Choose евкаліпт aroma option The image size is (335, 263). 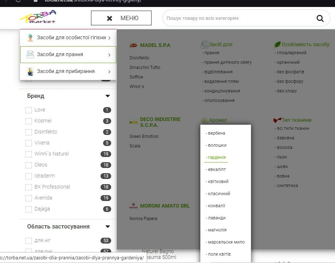point(216,169)
